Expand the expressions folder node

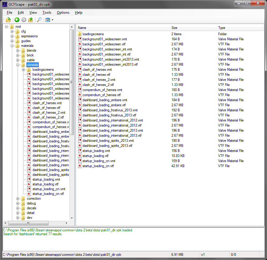click(x=12, y=36)
